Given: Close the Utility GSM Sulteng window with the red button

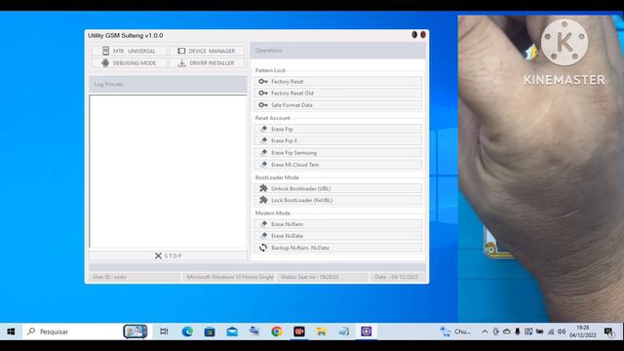Looking at the screenshot, I should pyautogui.click(x=423, y=35).
